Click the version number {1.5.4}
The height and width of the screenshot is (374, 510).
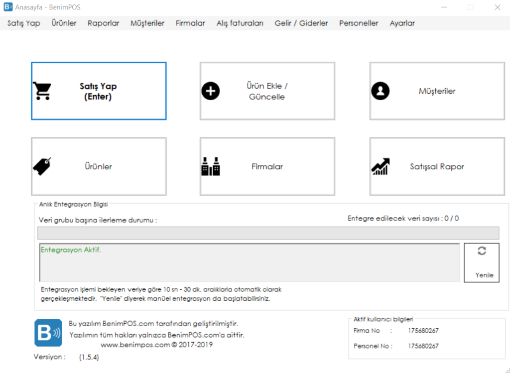pyautogui.click(x=89, y=357)
